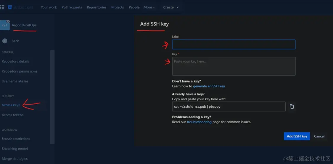Expand the More menu
The width and height of the screenshot is (333, 164).
(149, 7)
